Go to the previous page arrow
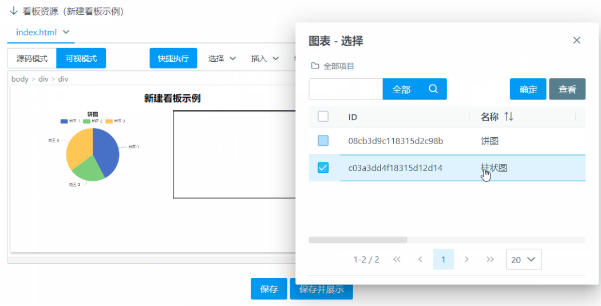 [x=420, y=259]
